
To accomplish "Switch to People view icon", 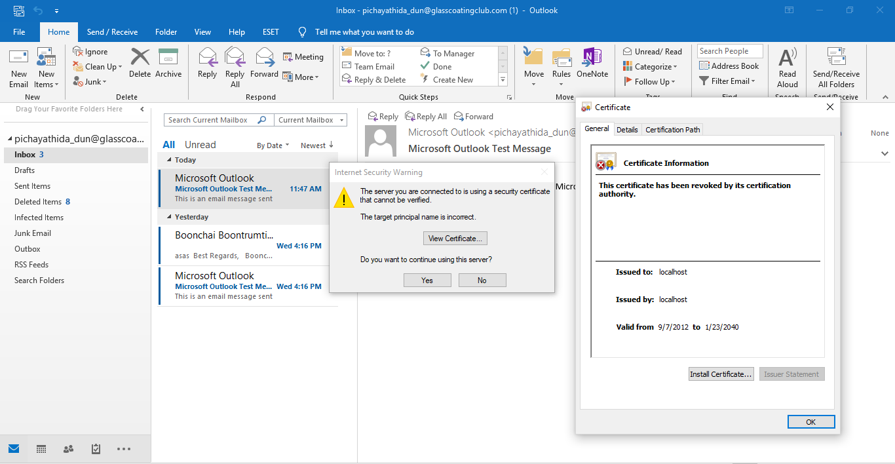I will 68,449.
